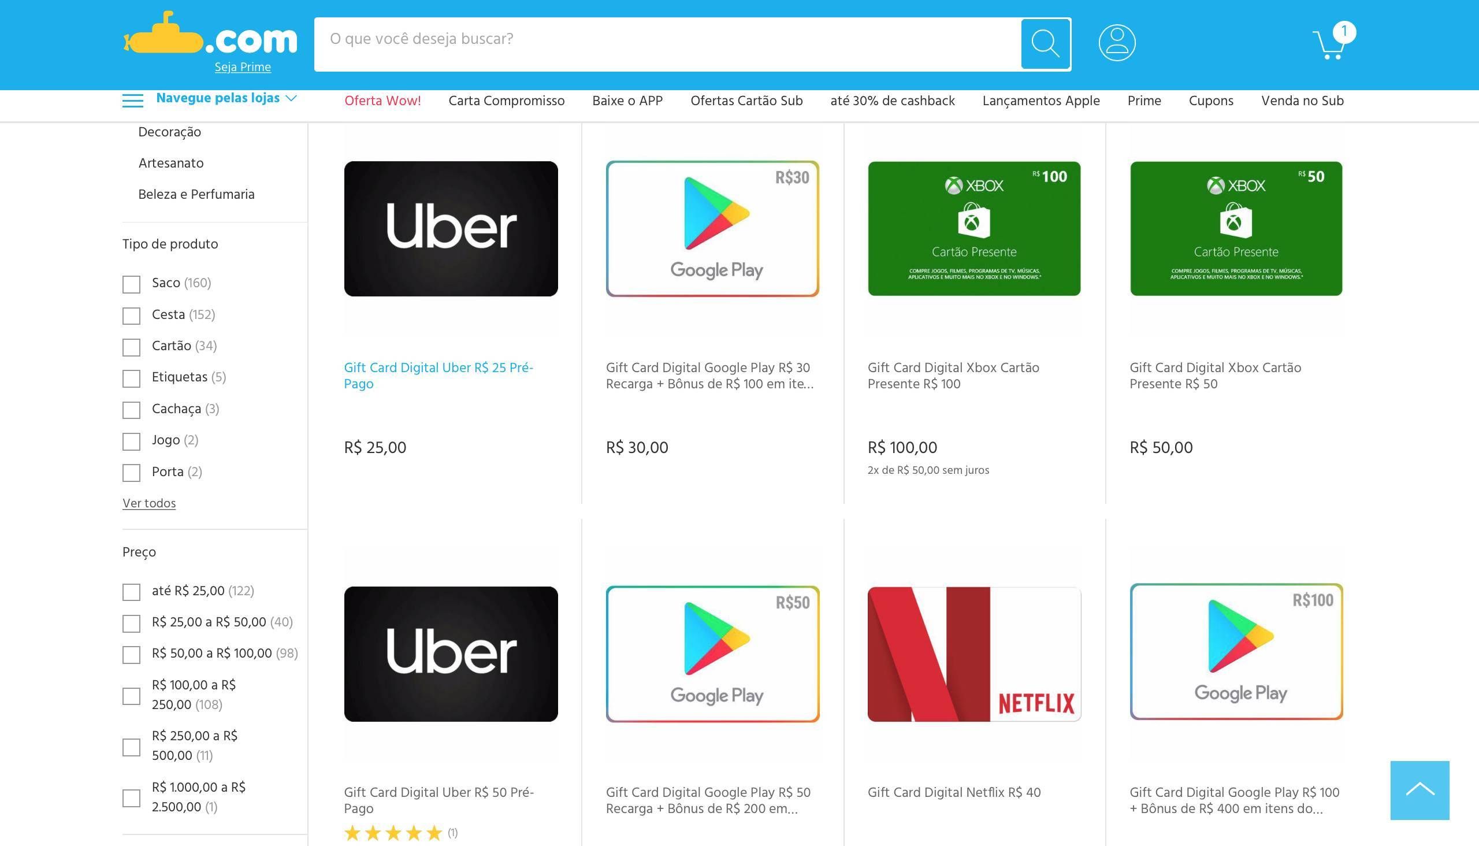The width and height of the screenshot is (1479, 846).
Task: Select the Beleza e Perfumaria category
Action: 196,194
